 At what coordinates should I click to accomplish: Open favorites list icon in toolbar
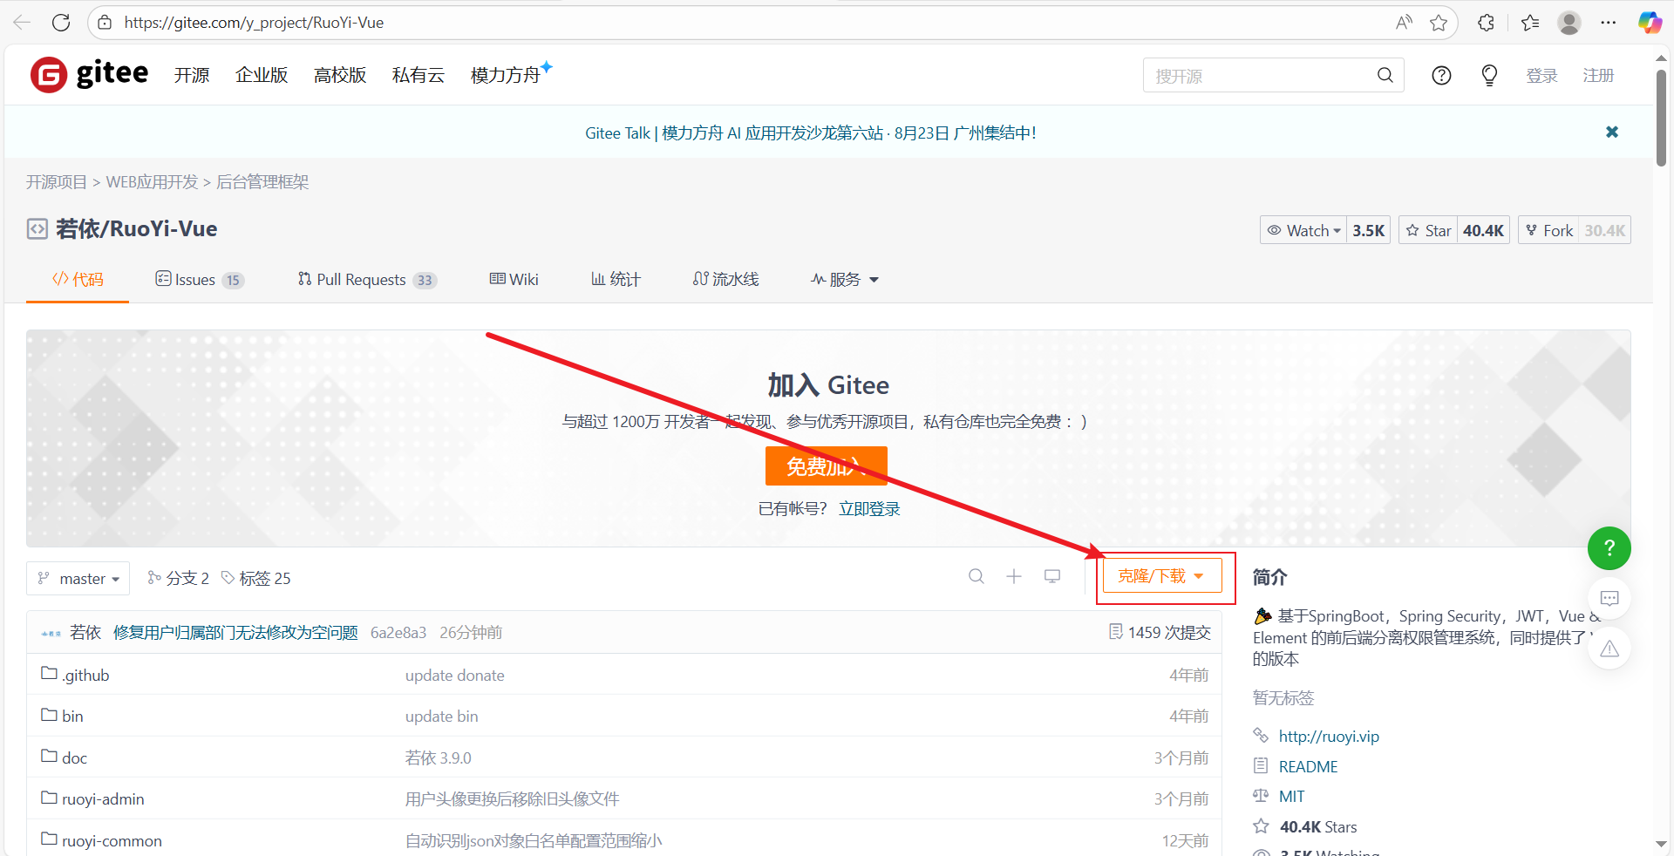click(x=1530, y=23)
